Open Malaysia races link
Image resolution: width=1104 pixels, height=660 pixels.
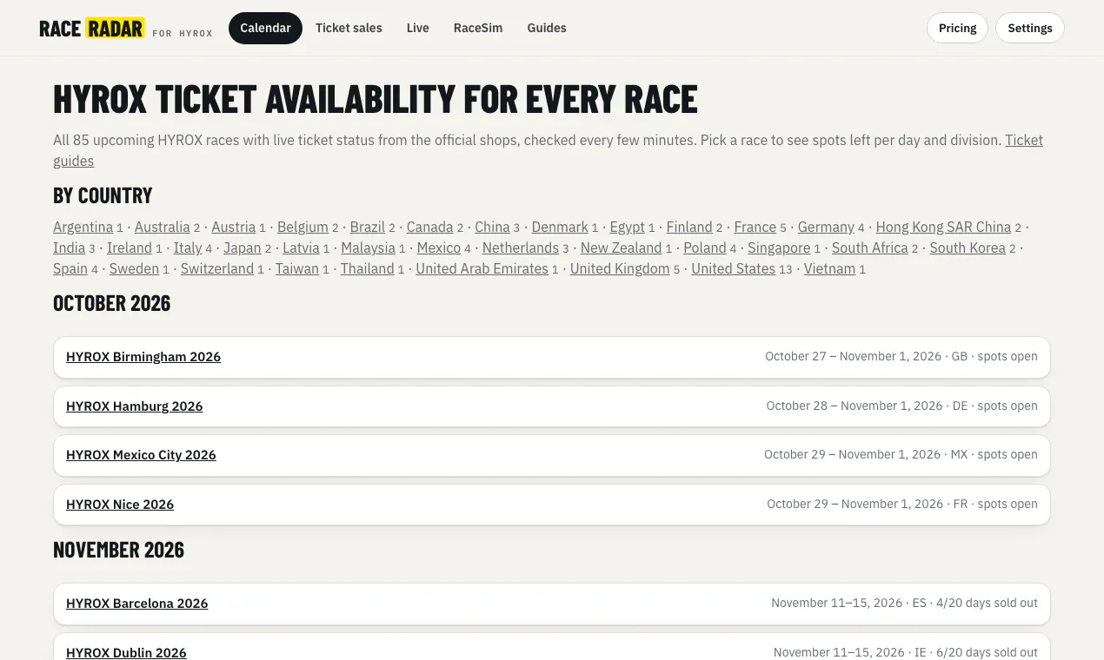[369, 247]
